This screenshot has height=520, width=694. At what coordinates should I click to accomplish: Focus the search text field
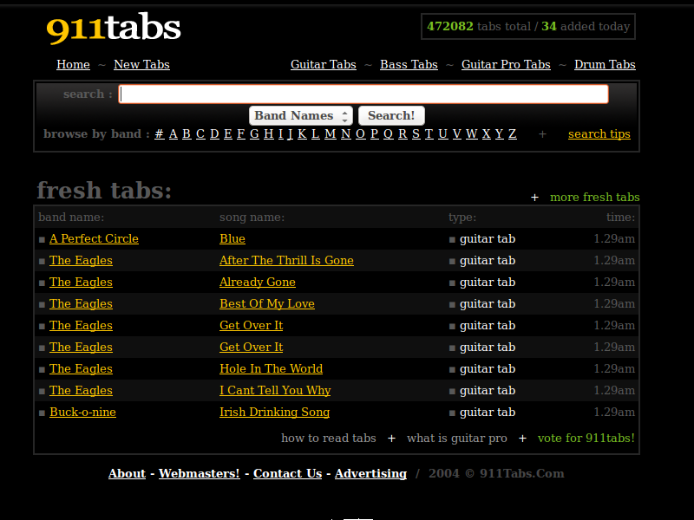click(x=363, y=94)
